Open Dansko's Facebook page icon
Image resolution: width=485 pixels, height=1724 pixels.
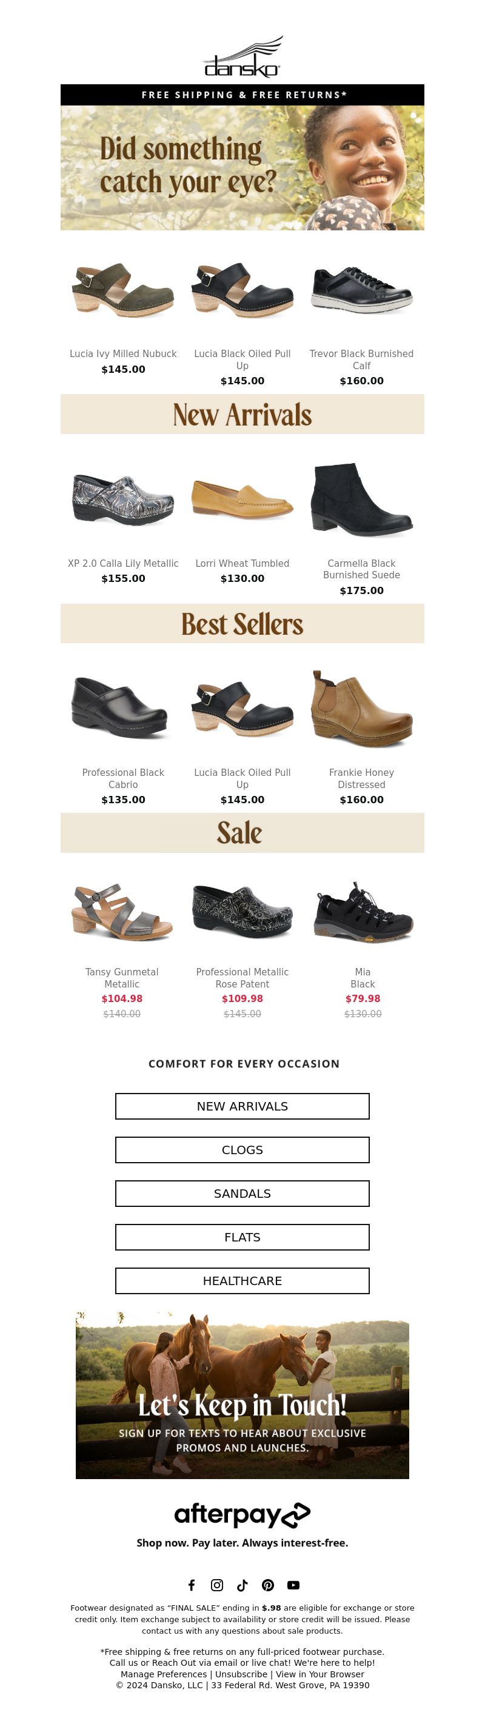pos(192,1585)
